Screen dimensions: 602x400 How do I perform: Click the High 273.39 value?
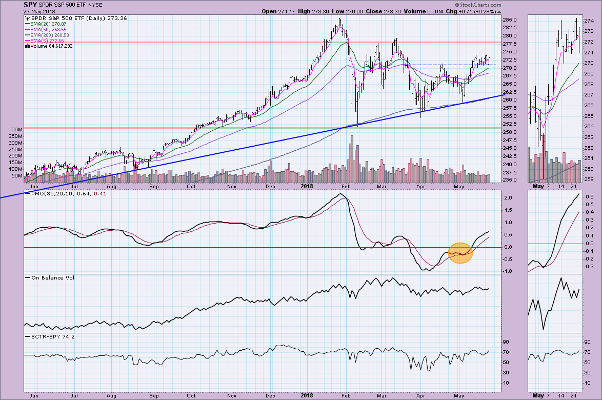(313, 11)
